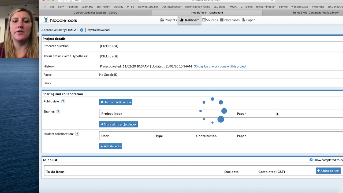Click the Completed (CST) column header
Screen dimensions: 343x193
(x=271, y=172)
